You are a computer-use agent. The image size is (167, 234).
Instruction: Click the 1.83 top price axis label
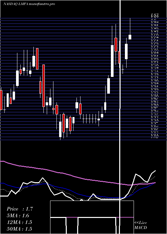(155, 15)
